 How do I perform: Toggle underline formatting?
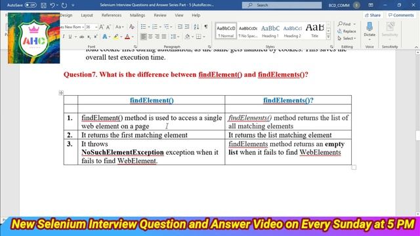pos(70,37)
